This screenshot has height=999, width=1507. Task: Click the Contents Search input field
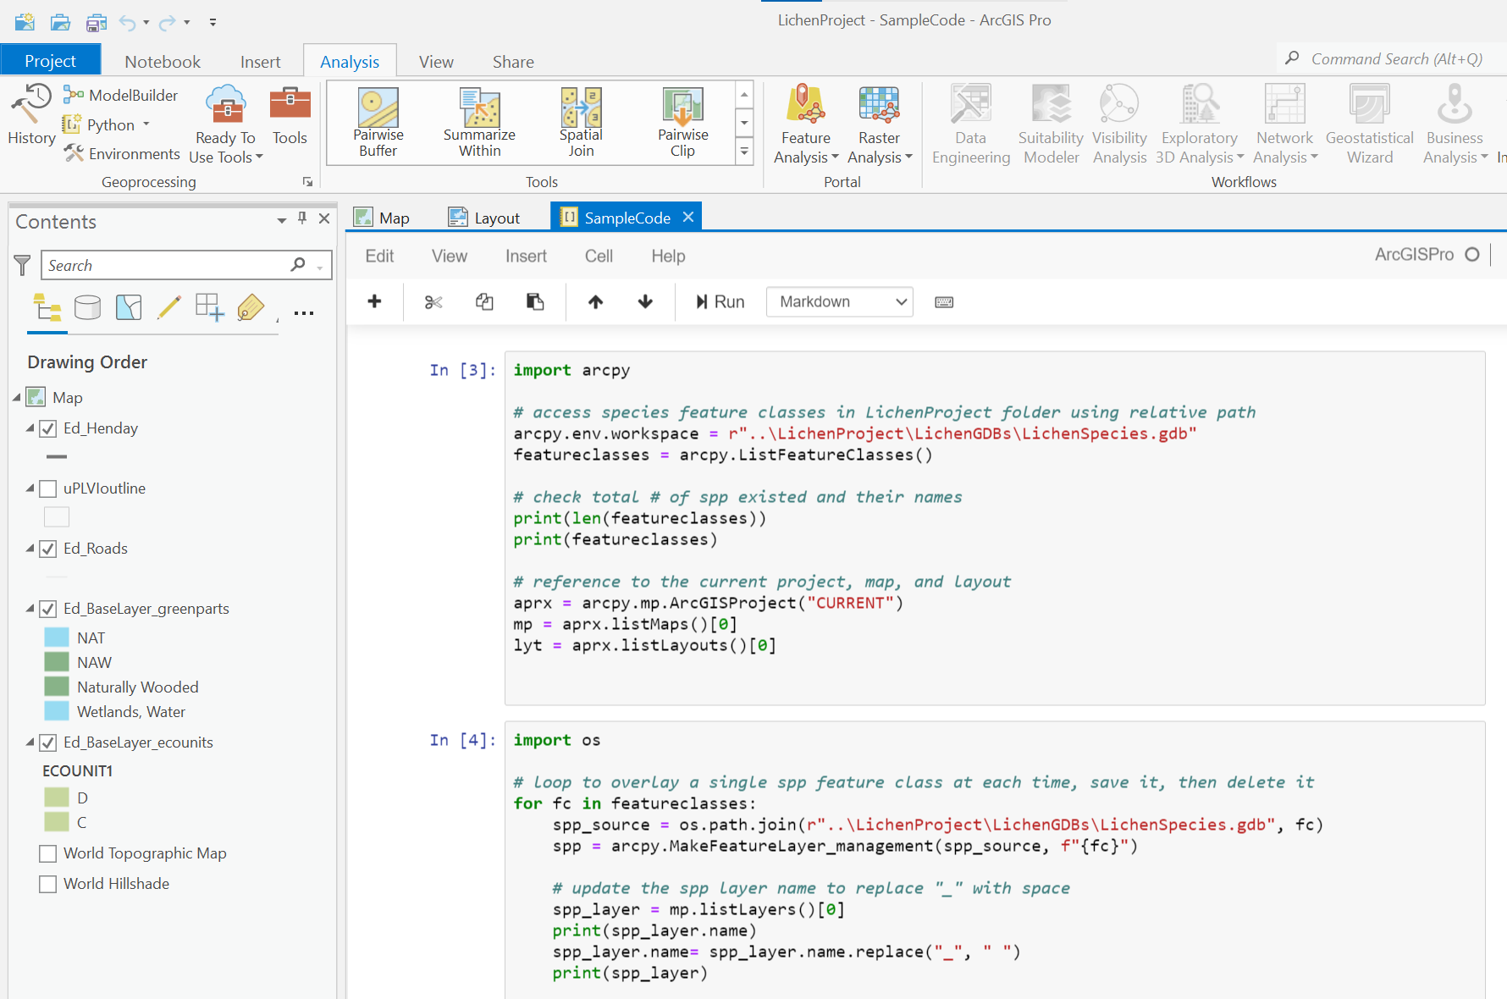coord(167,265)
